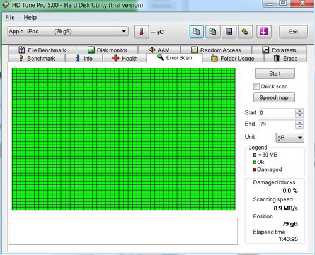Click the Exit button

point(294,32)
